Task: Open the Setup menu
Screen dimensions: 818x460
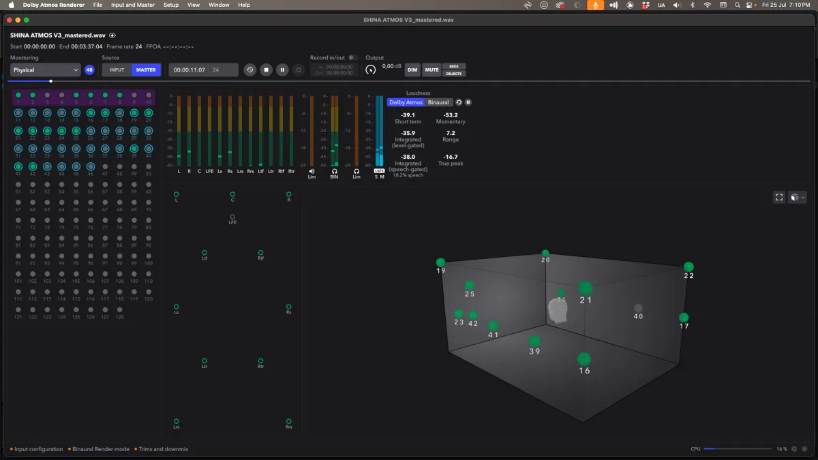Action: click(x=171, y=5)
